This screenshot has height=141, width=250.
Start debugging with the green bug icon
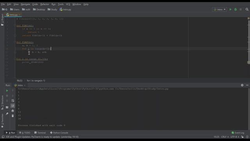point(236,9)
